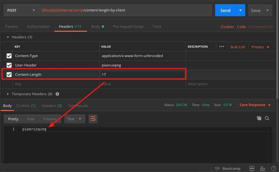Select the response Body tab
The width and height of the screenshot is (279, 172).
(x=7, y=106)
